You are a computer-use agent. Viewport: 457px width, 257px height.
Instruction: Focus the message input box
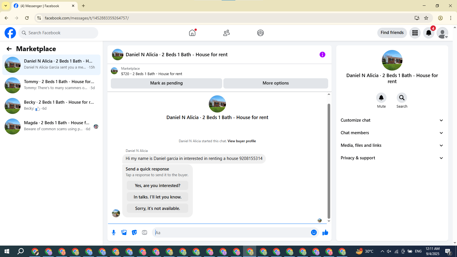coord(231,232)
